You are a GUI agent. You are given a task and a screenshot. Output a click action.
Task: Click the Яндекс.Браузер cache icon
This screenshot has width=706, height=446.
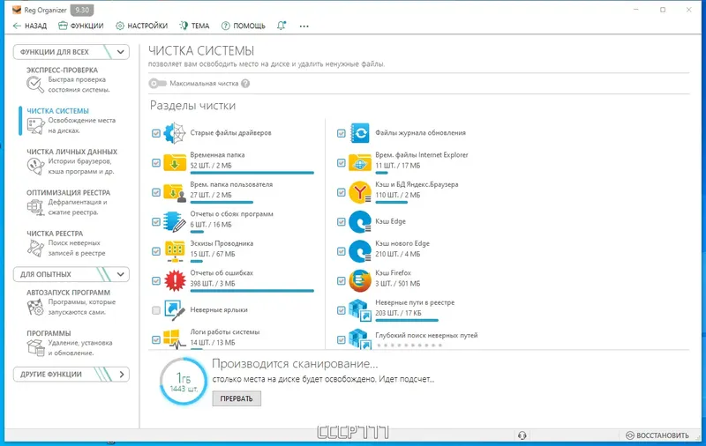tap(360, 192)
